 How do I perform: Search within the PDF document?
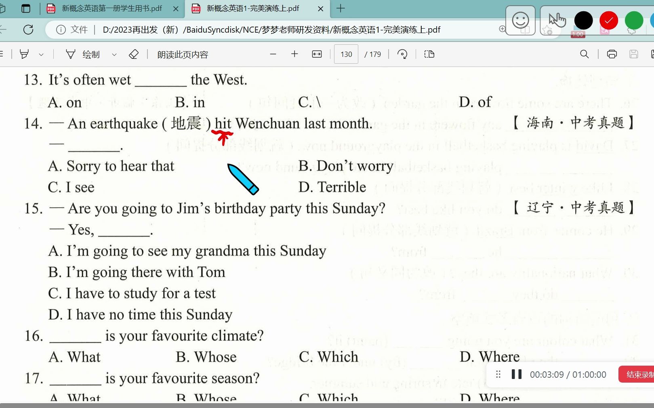point(584,54)
